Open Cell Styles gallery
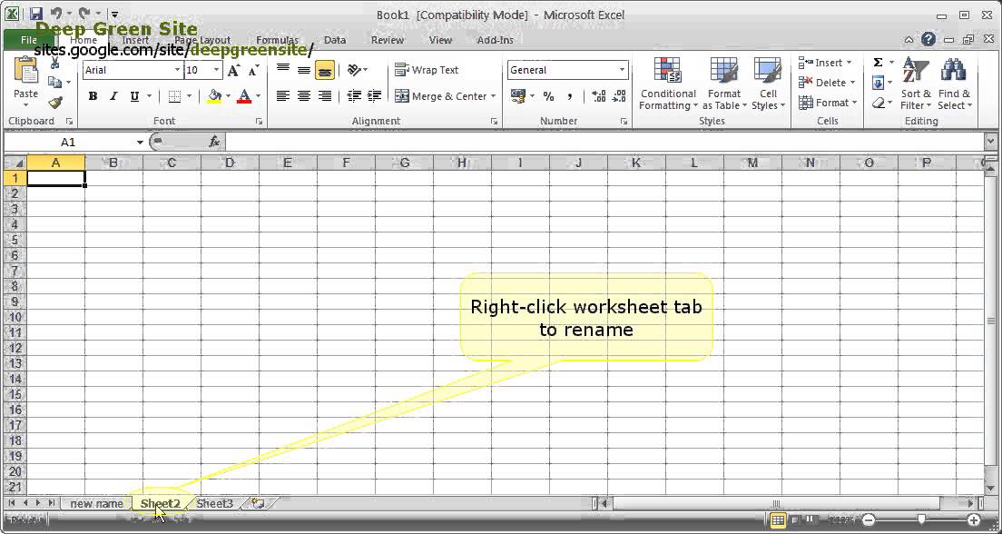 pos(768,84)
